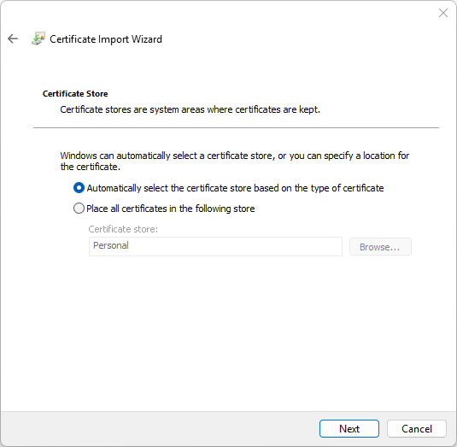Choose the Place all certificates radio button
This screenshot has width=457, height=447.
(79, 209)
